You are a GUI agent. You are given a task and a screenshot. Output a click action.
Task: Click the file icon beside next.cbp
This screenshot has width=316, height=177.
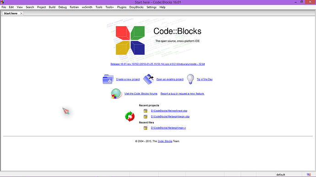(146, 111)
